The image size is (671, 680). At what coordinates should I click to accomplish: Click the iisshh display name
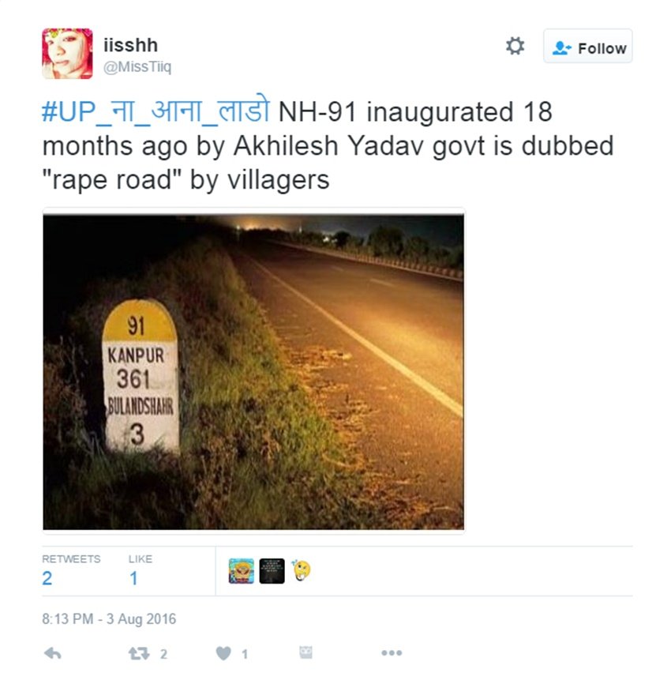[x=130, y=45]
